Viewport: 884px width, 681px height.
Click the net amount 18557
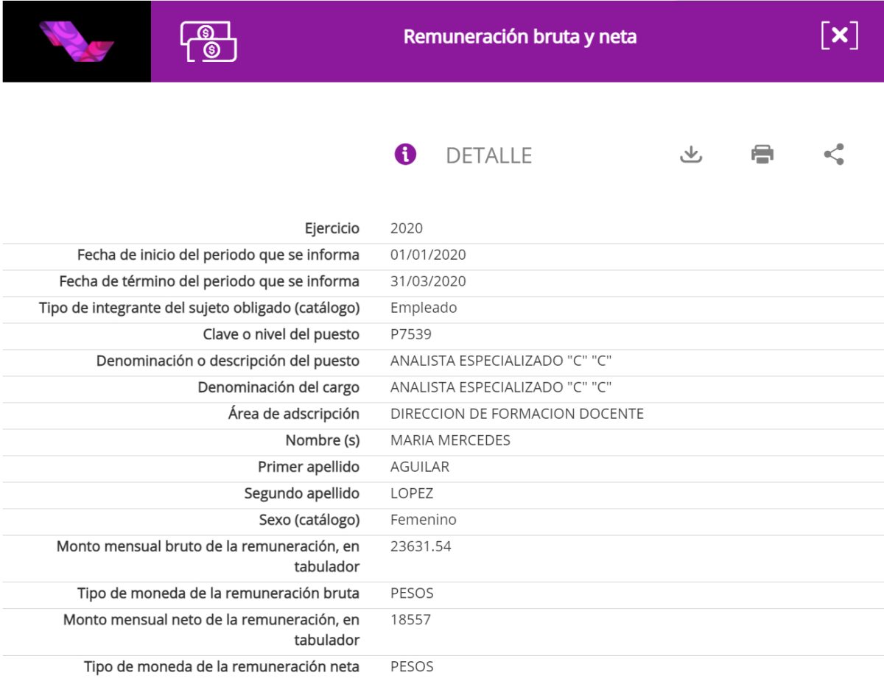tap(410, 620)
